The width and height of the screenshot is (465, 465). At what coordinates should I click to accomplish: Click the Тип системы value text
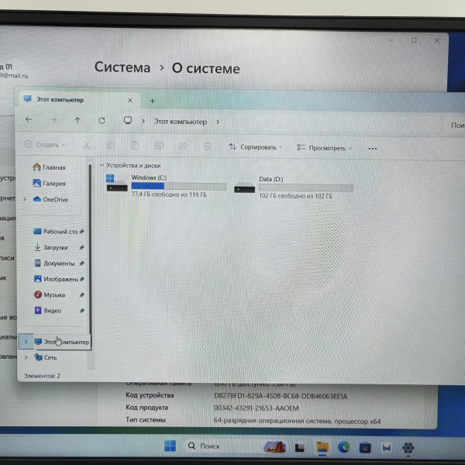297,421
